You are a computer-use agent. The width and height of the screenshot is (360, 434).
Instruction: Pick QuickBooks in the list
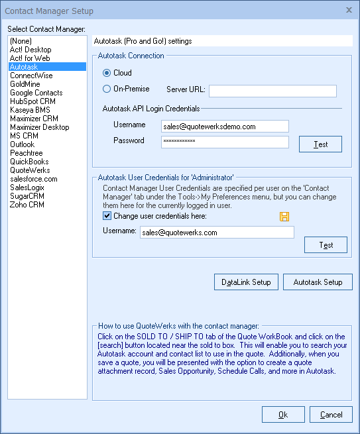click(x=47, y=162)
